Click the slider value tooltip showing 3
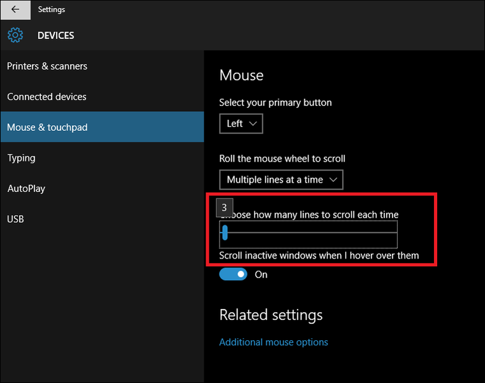Screen dimensions: 485x383 click(x=224, y=208)
